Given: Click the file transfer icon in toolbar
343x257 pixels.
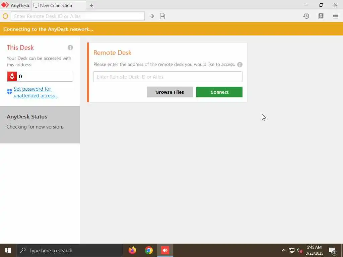Looking at the screenshot, I should point(162,16).
